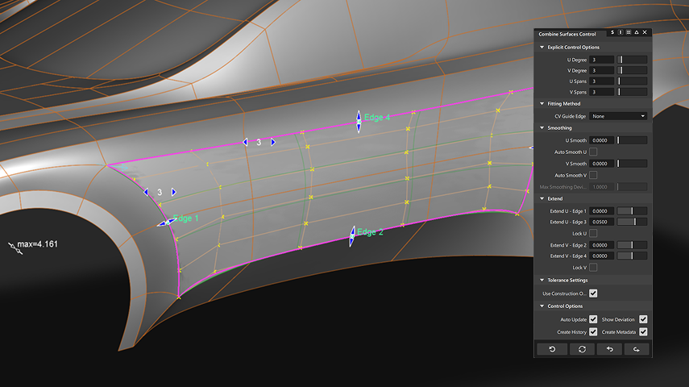Click the Combine Surfaces Control tab title
Screen dimensions: 689x387
click(x=567, y=34)
